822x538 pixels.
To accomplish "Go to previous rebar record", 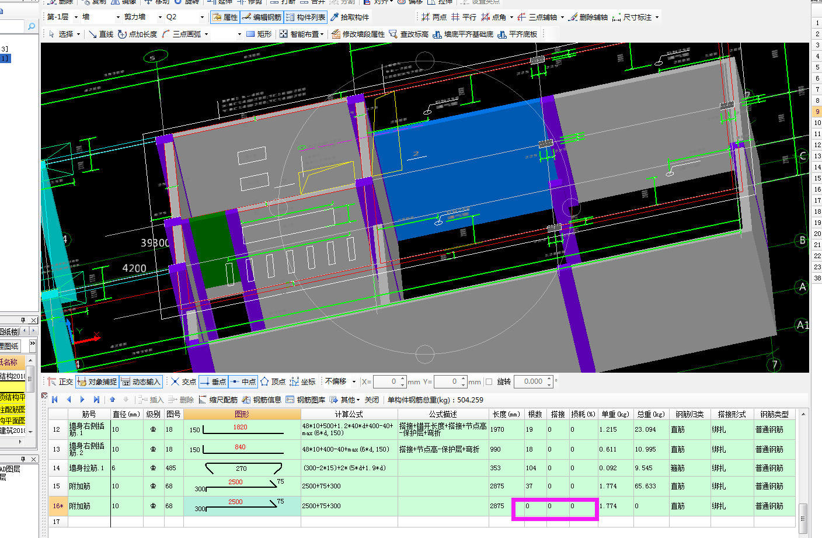I will pos(69,400).
